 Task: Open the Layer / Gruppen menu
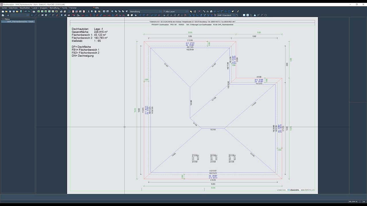(x=40, y=8)
